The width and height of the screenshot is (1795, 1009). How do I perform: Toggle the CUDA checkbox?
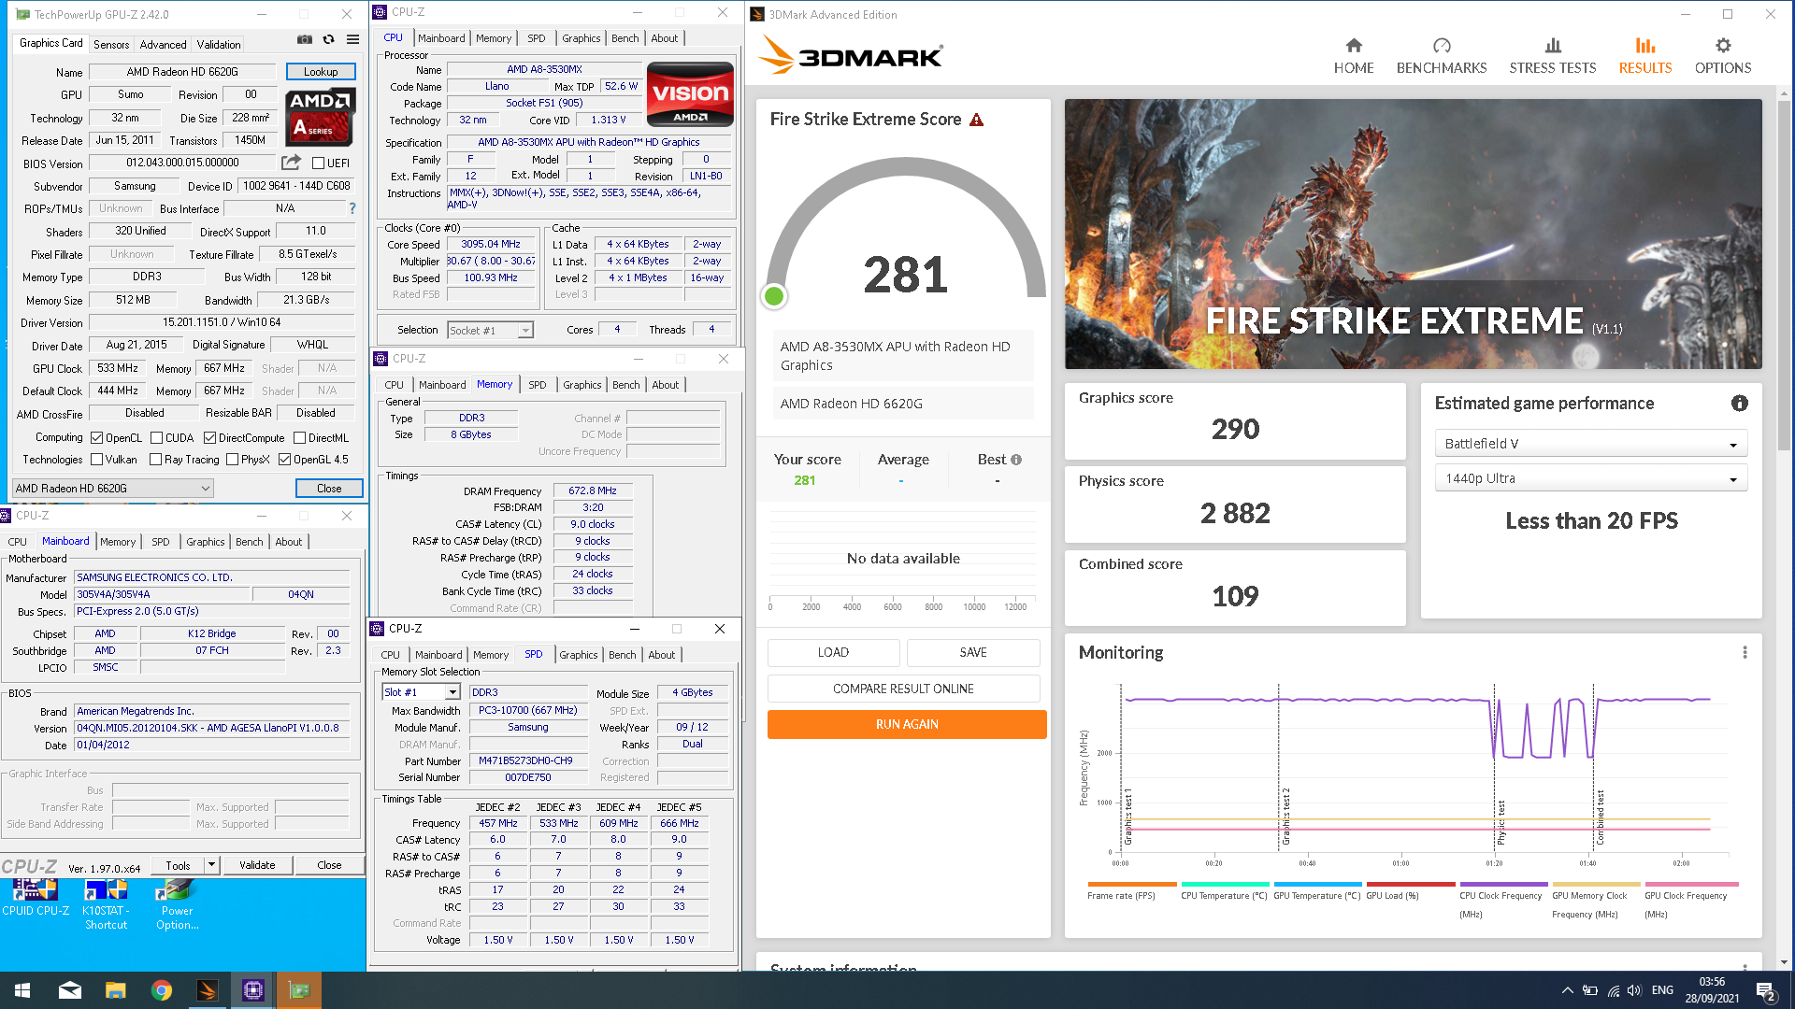156,437
